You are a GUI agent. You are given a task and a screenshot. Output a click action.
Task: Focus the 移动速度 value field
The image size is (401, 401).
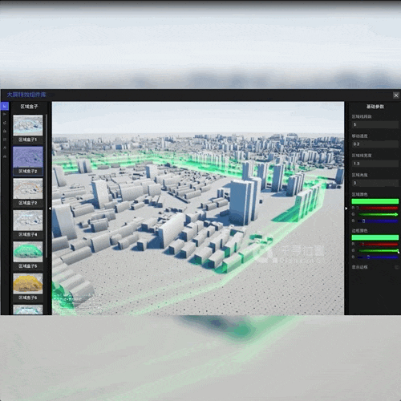(x=375, y=144)
